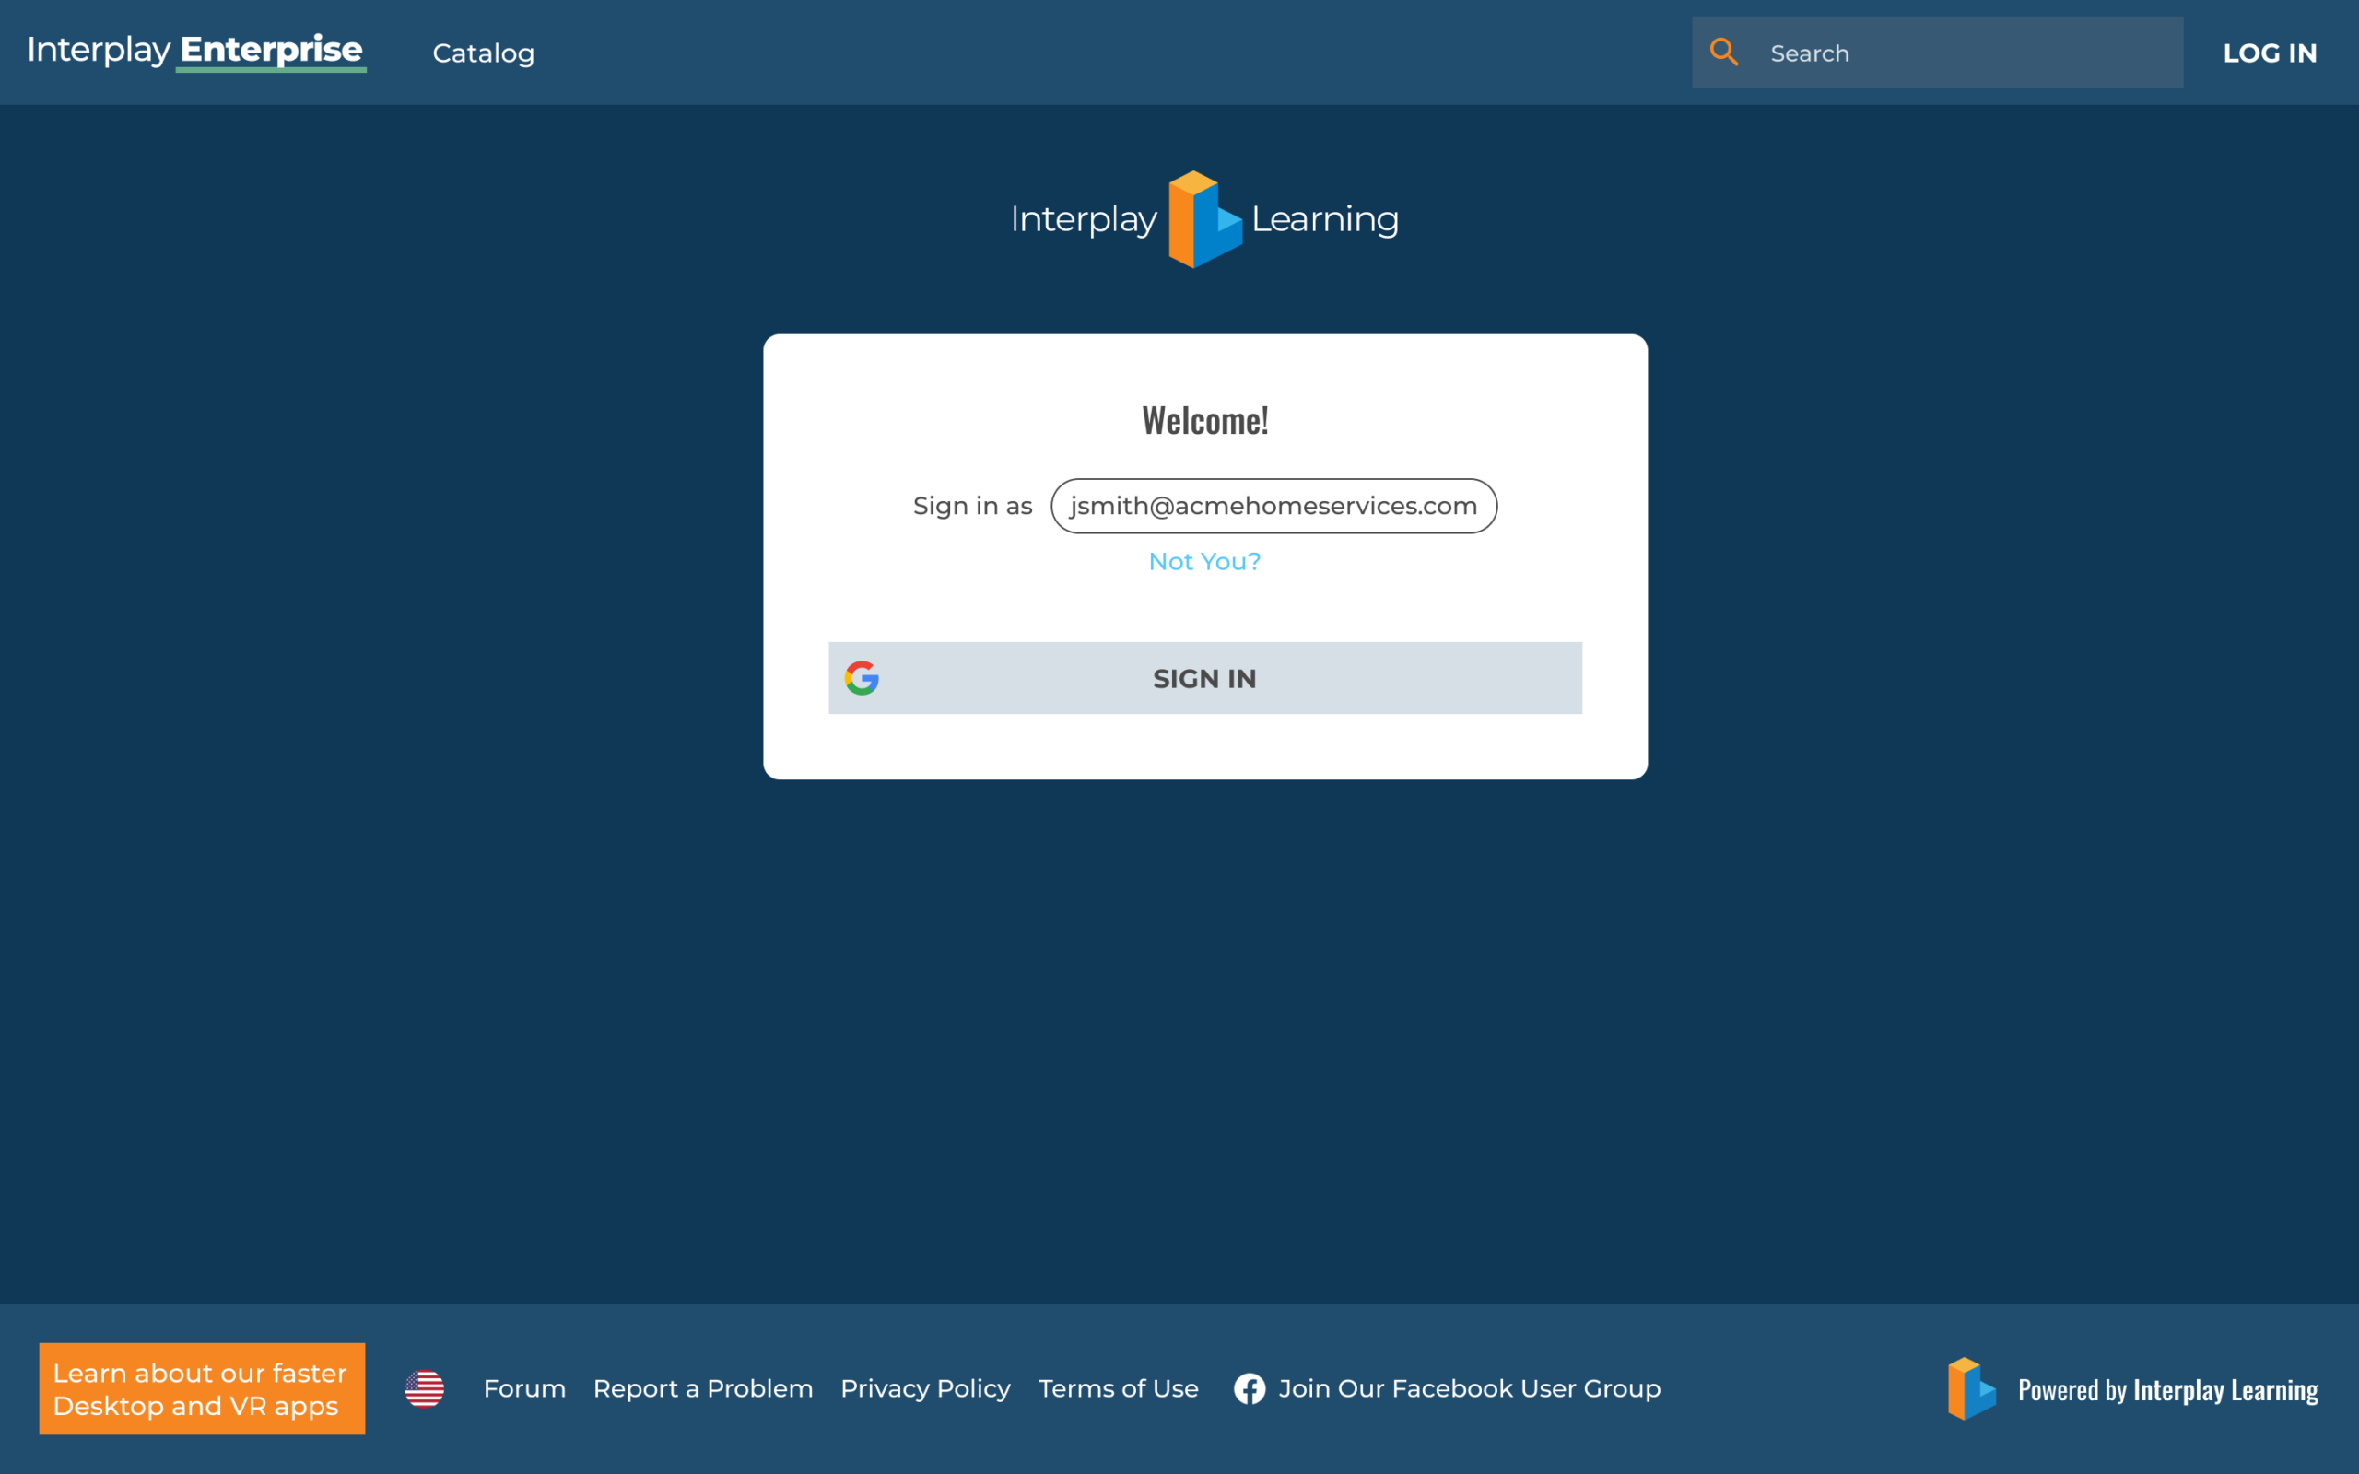Open the Forum page
2359x1474 pixels.
point(523,1388)
